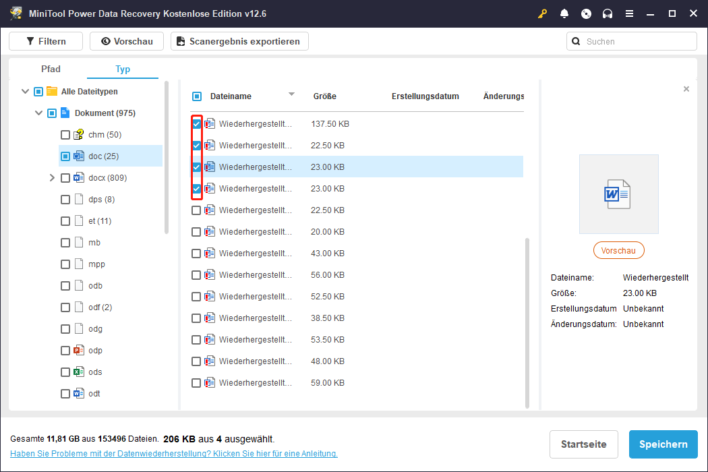Click the key register icon
The width and height of the screenshot is (708, 472).
542,13
